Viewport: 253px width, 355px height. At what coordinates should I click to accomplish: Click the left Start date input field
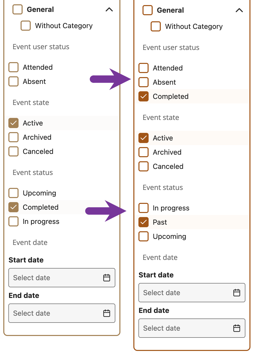[56, 278]
